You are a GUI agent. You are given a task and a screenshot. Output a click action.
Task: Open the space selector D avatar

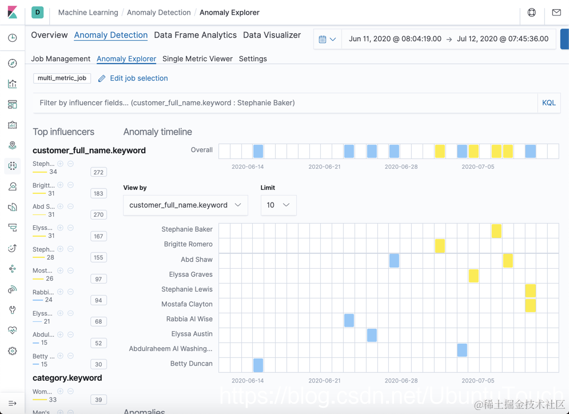pyautogui.click(x=37, y=13)
